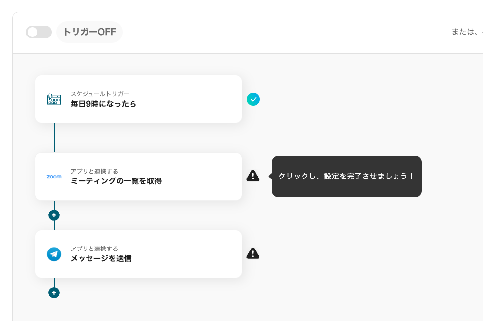Viewport: 483px width, 321px height.
Task: Click the または text at top right
Action: (x=463, y=32)
